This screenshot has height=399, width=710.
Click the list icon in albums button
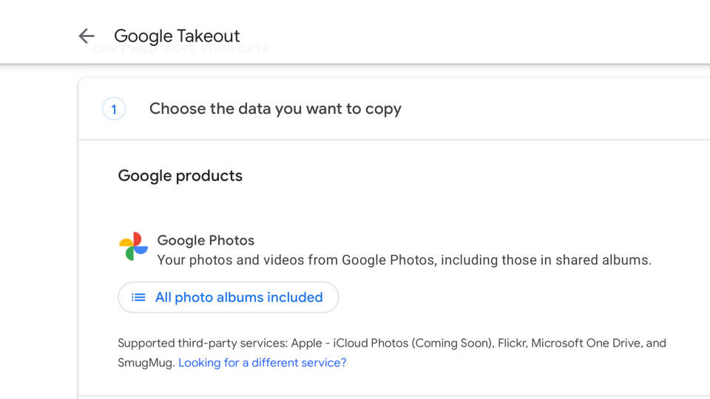point(138,298)
